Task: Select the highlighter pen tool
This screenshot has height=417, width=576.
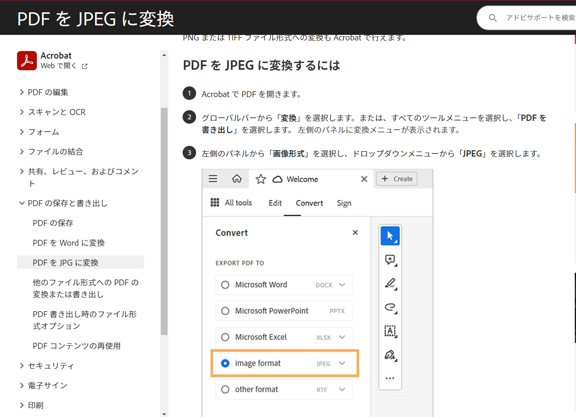Action: [x=391, y=283]
